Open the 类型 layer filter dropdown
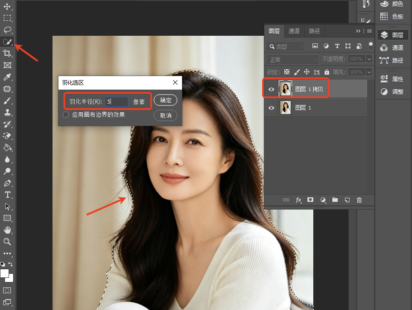Viewport: 412px width, 310px height. (x=286, y=47)
